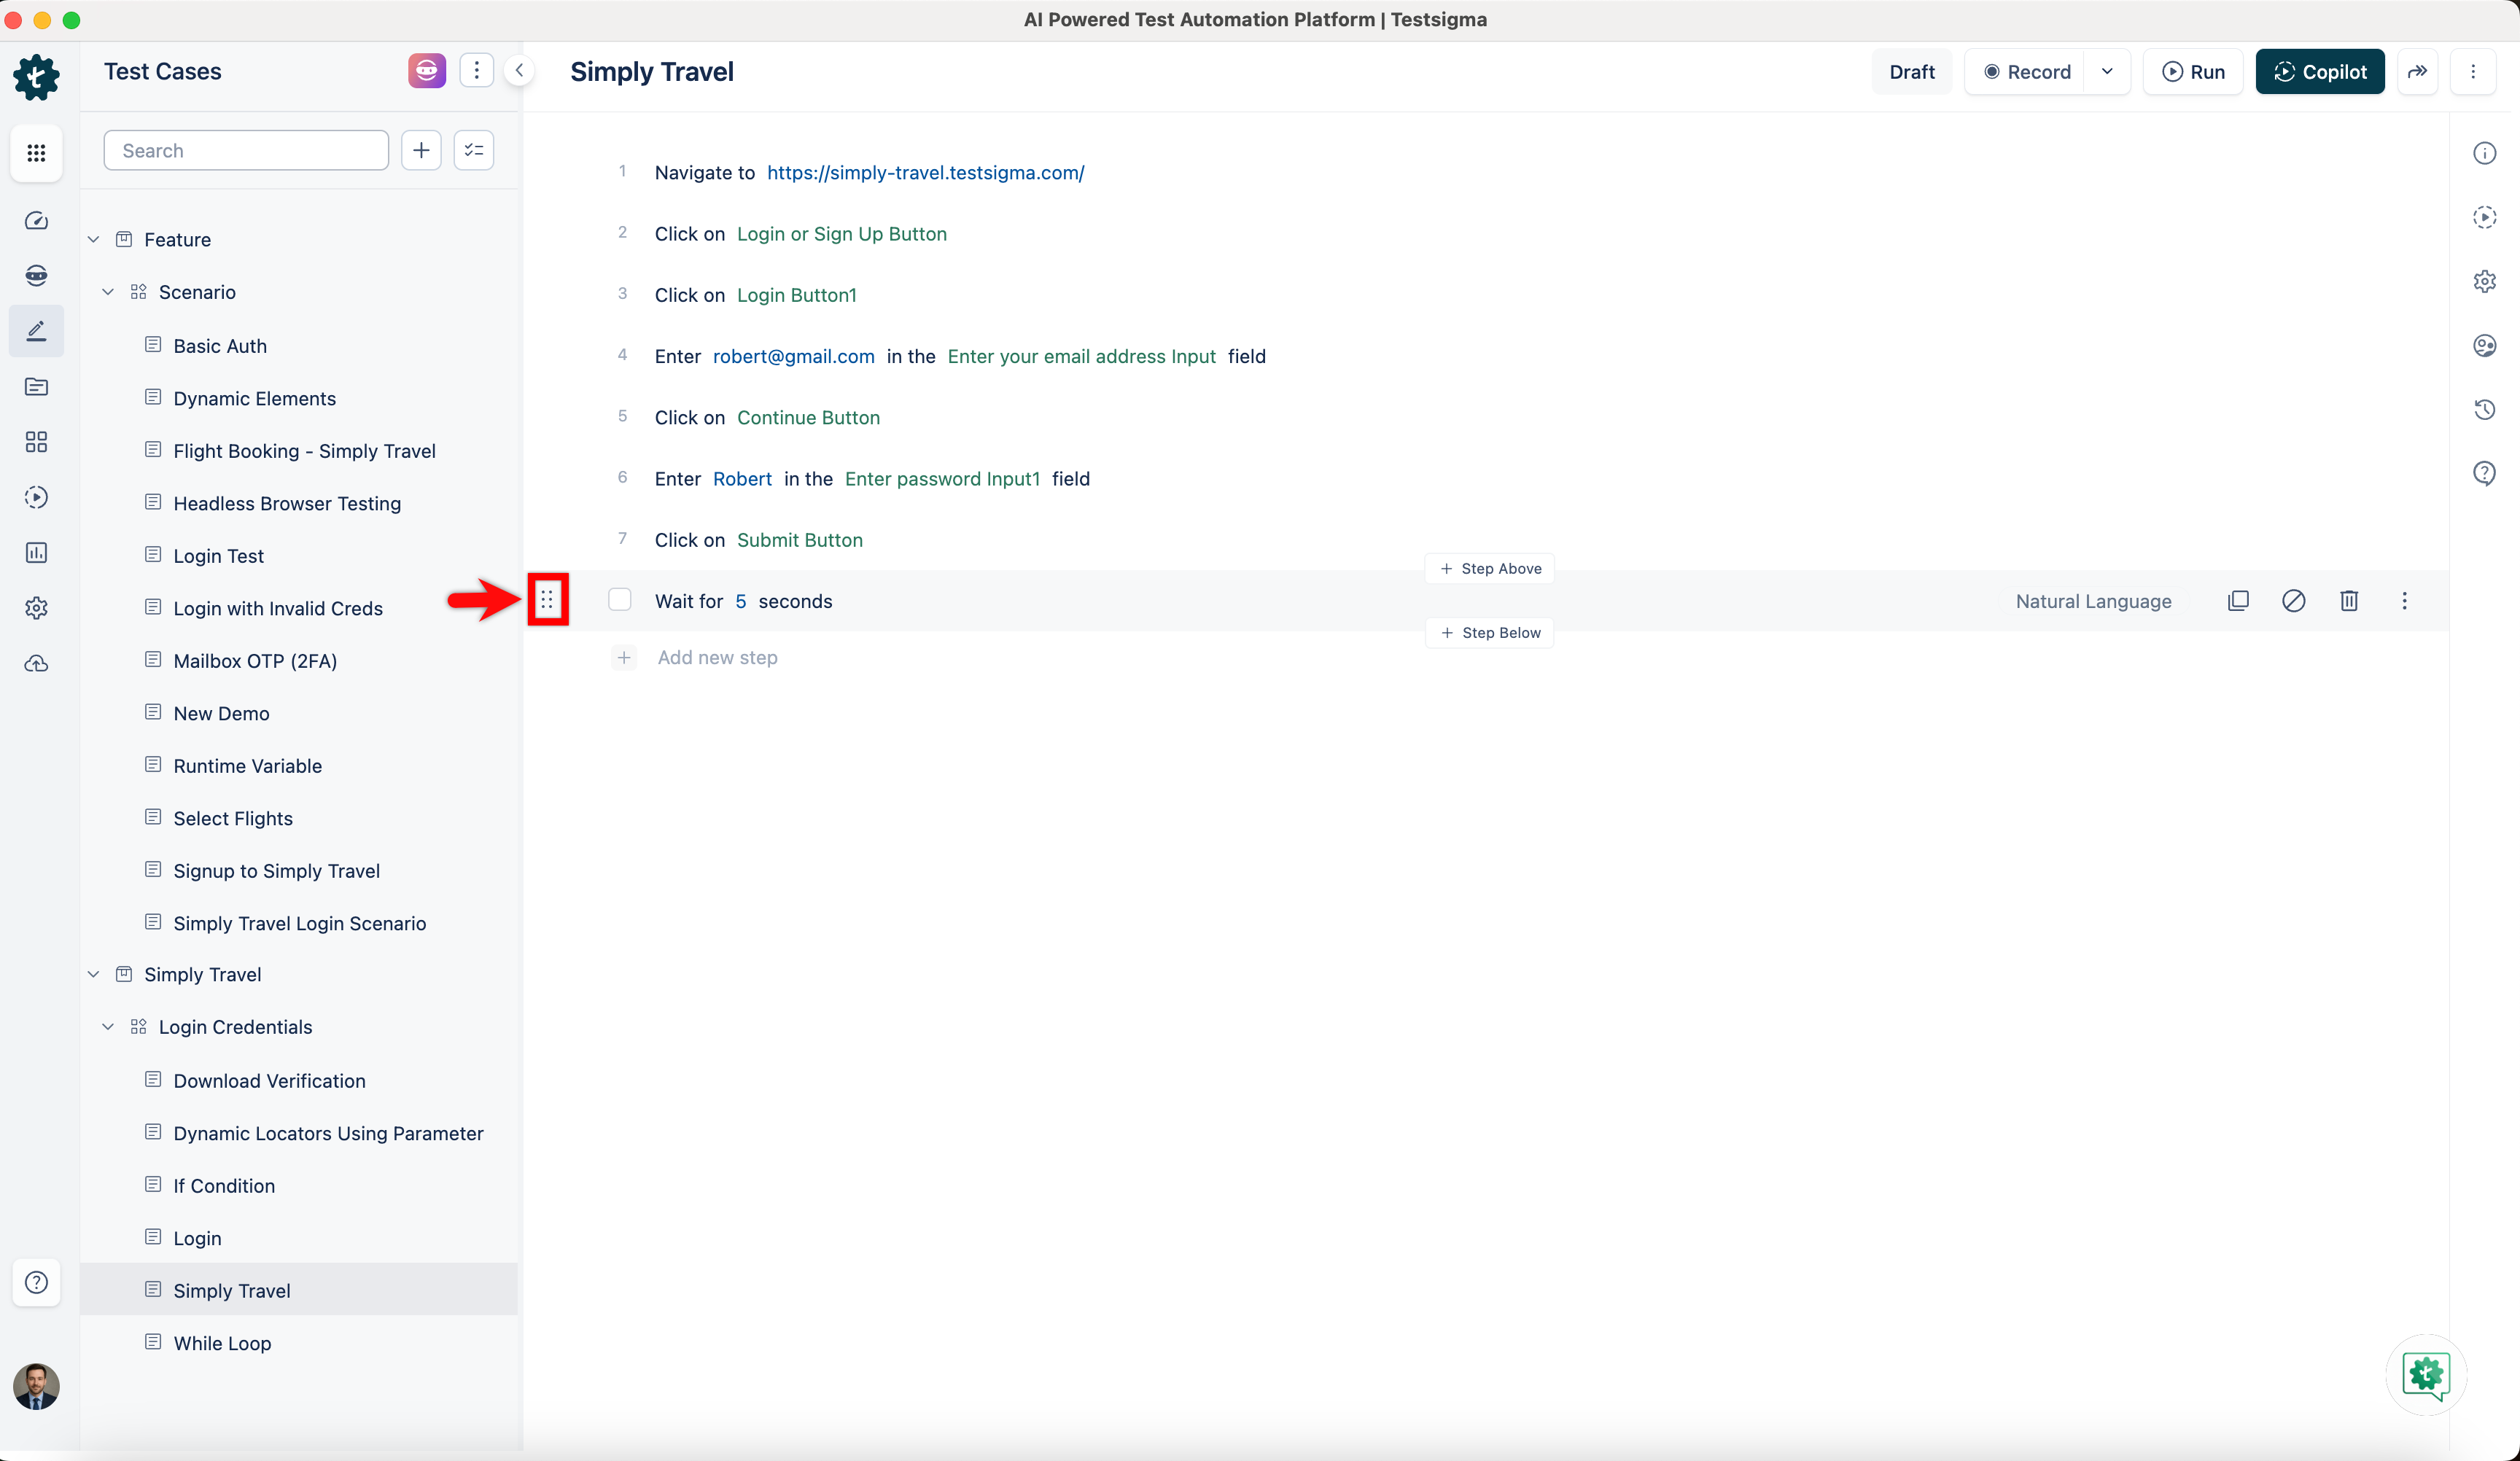2520x1461 pixels.
Task: Click the simply-travel.testsigma.com URL
Action: (x=926, y=172)
